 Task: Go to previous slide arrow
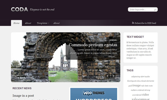(x=108, y=76)
